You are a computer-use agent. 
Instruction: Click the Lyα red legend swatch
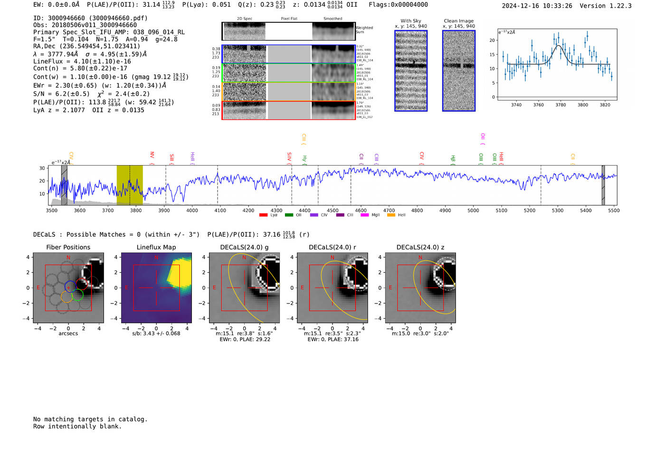[x=263, y=215]
